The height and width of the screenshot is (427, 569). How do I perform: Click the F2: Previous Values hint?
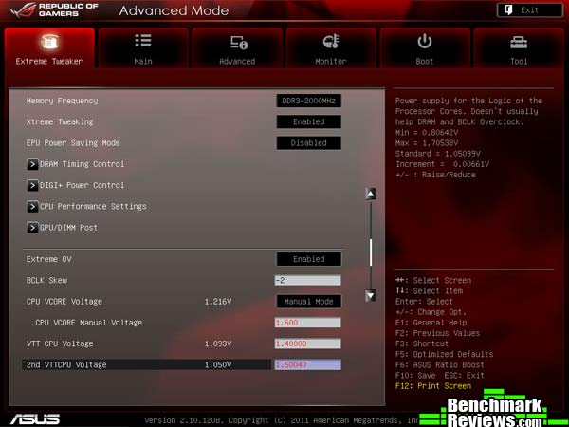[x=437, y=333]
